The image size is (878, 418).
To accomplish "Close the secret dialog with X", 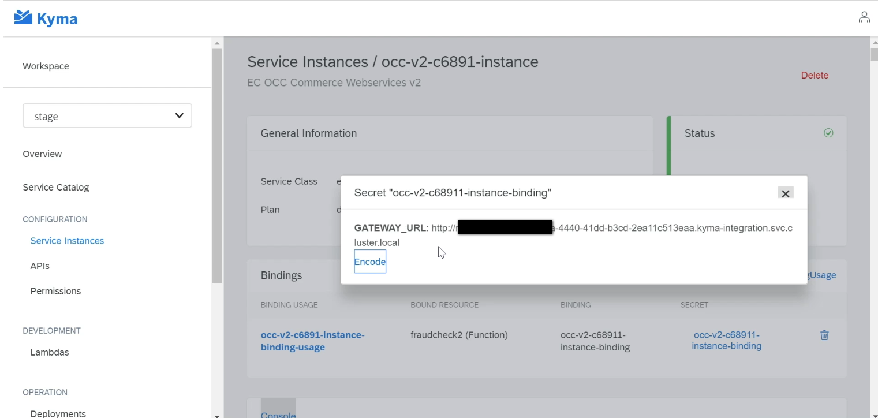I will (785, 193).
